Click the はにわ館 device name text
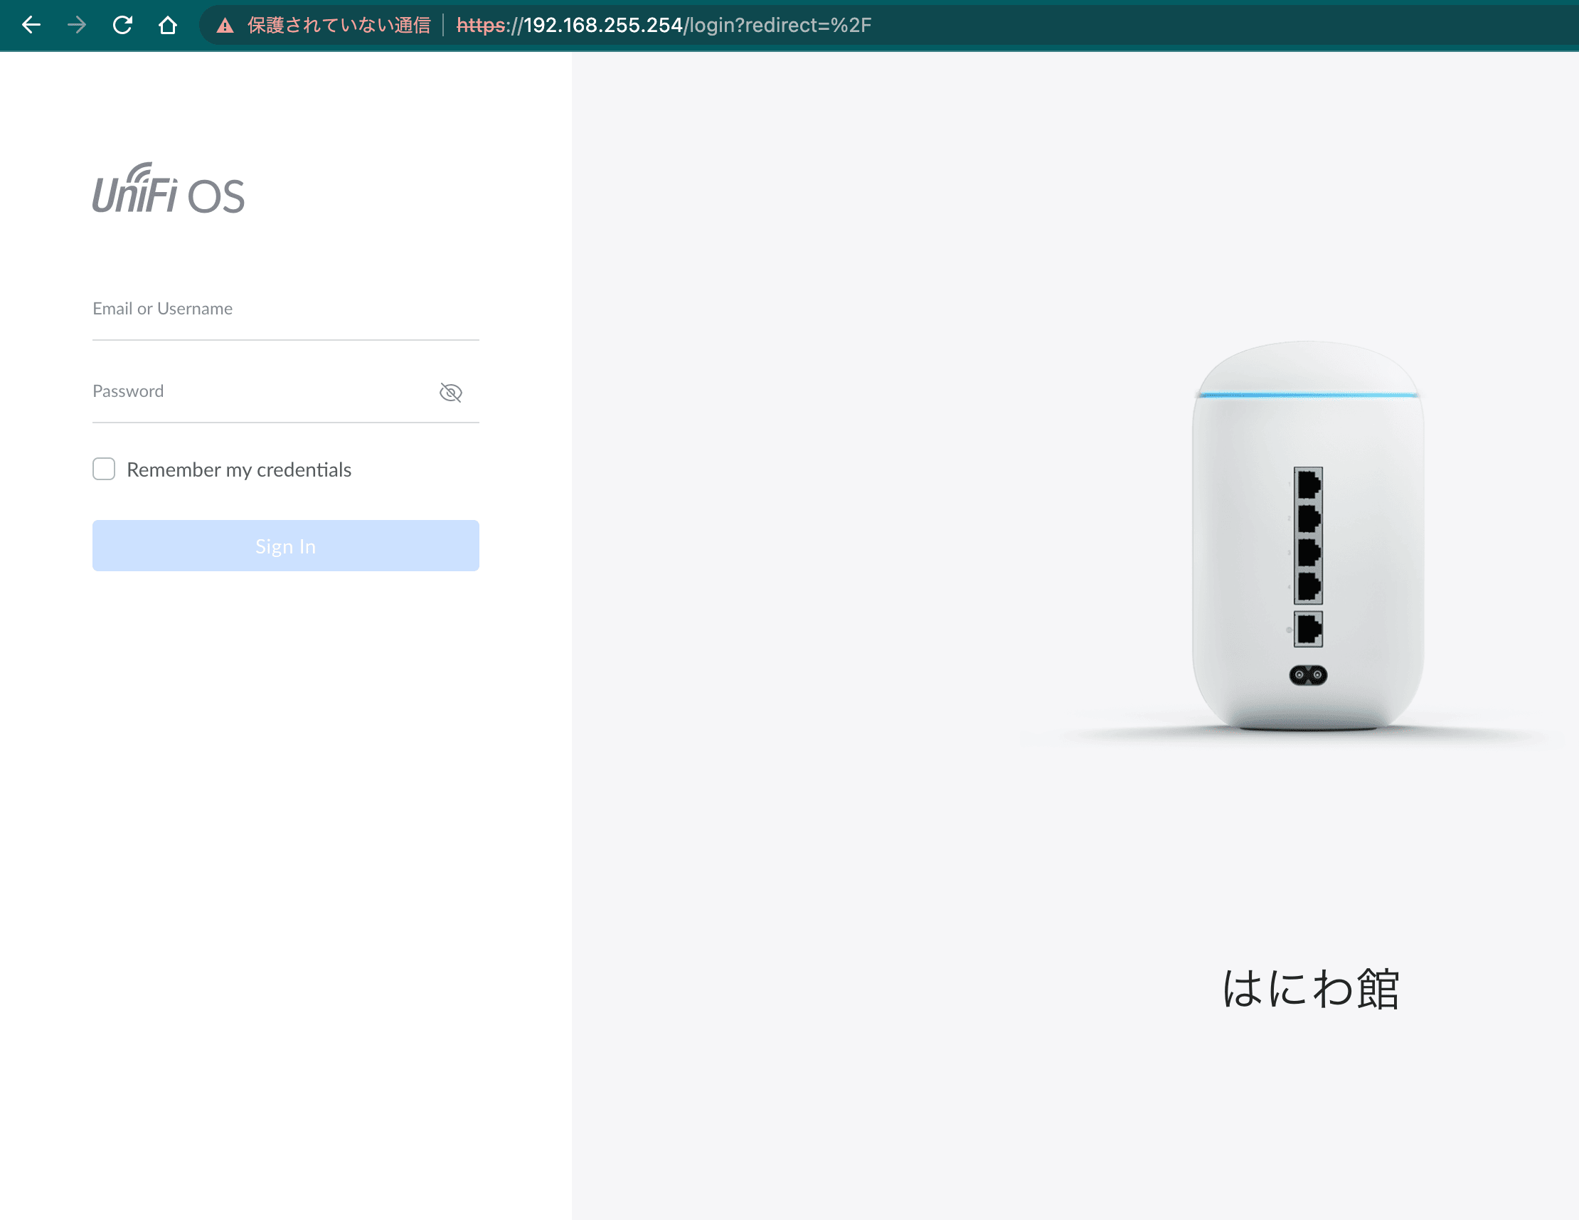The width and height of the screenshot is (1579, 1220). pos(1311,989)
